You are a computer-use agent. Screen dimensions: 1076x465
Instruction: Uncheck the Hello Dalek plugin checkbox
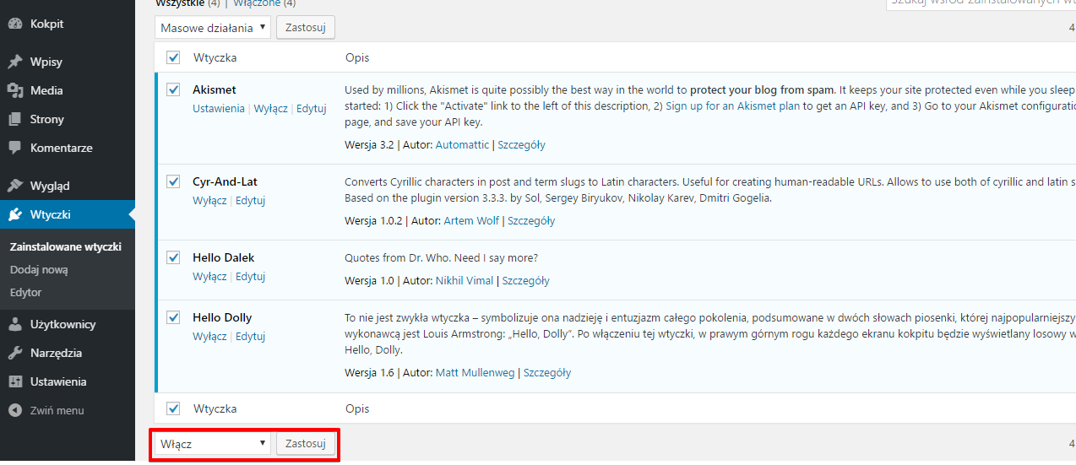(173, 257)
